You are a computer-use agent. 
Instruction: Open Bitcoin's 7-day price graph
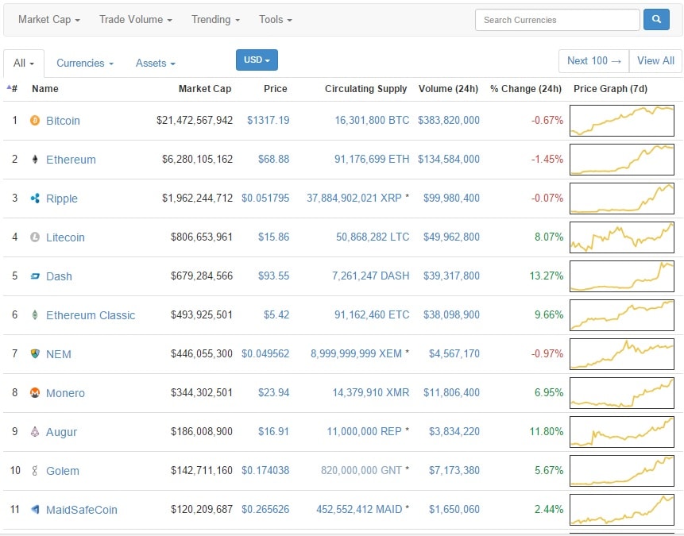pos(621,121)
